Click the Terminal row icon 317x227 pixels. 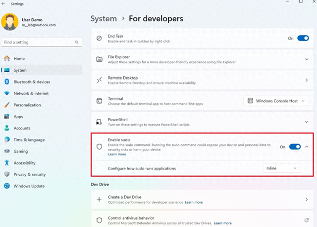pos(99,101)
